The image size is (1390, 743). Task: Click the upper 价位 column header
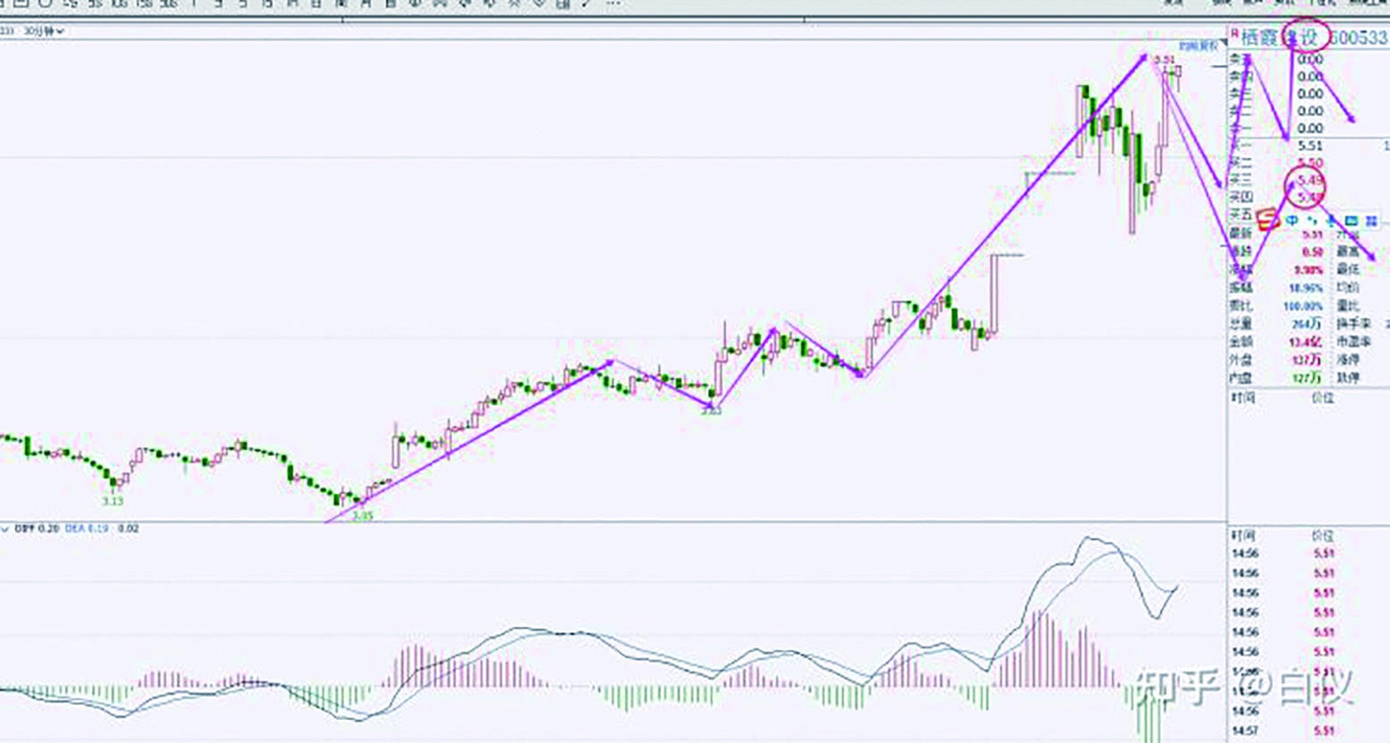pos(1322,397)
